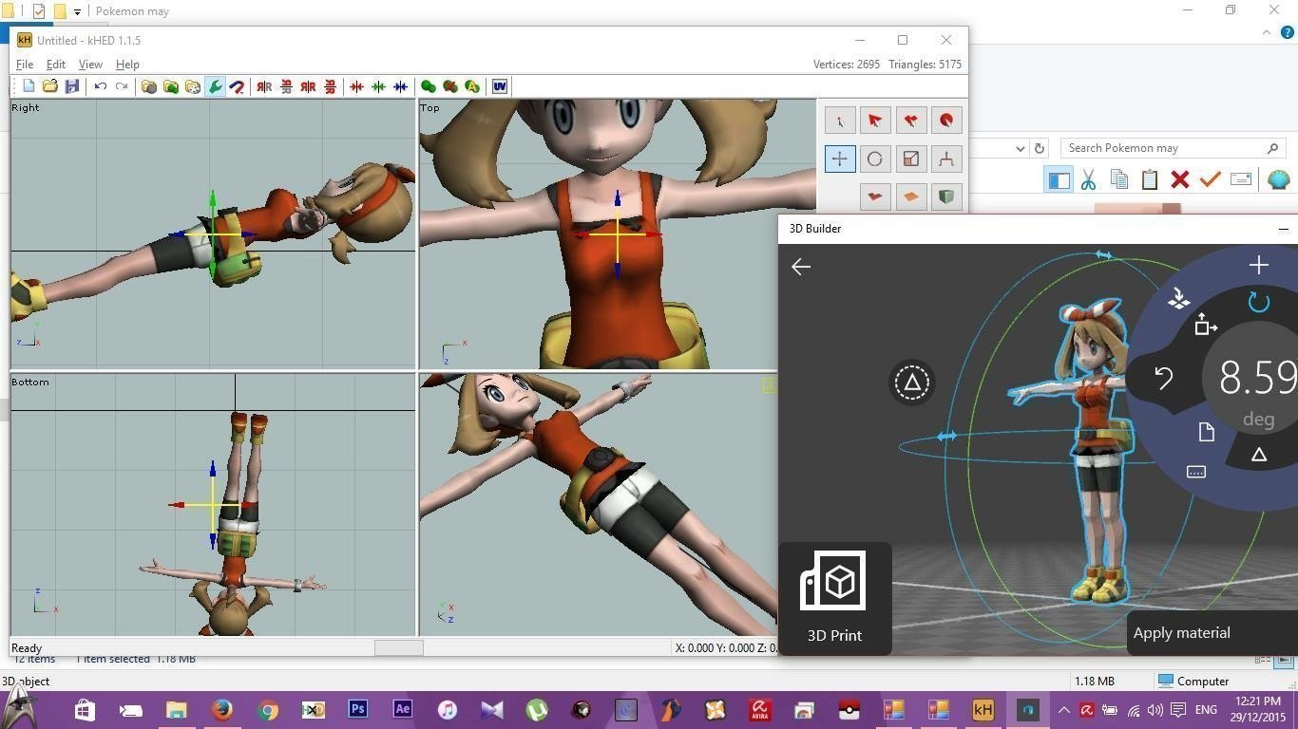Select the red circle selection tool
This screenshot has height=729, width=1298.
click(x=946, y=121)
